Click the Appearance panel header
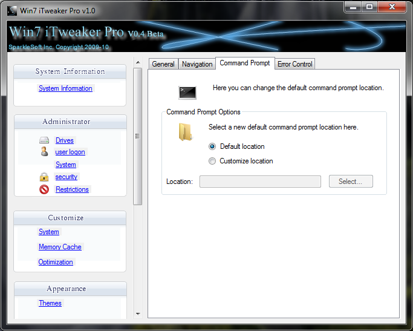This screenshot has height=331, width=413. click(70, 289)
